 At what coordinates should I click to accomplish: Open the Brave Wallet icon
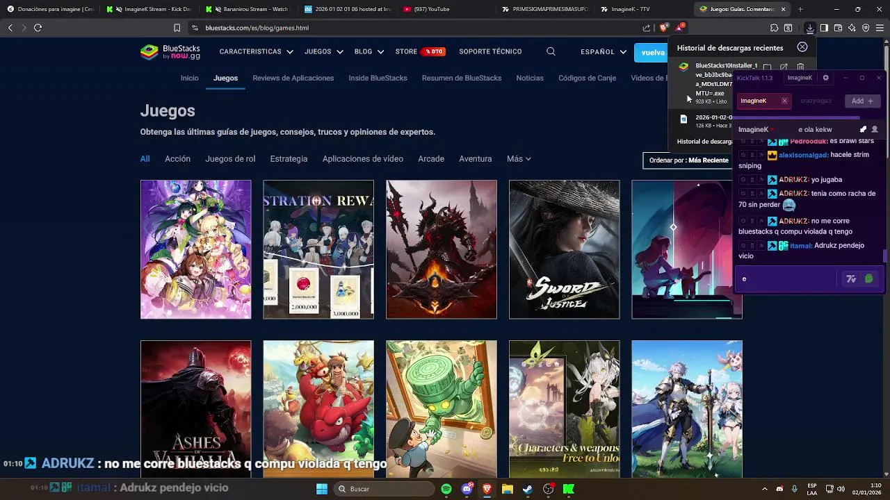click(838, 28)
